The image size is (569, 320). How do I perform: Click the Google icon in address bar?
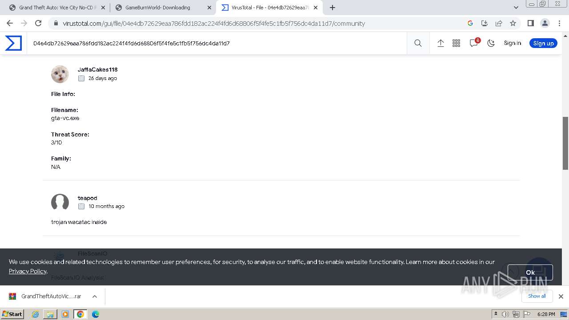pos(470,23)
